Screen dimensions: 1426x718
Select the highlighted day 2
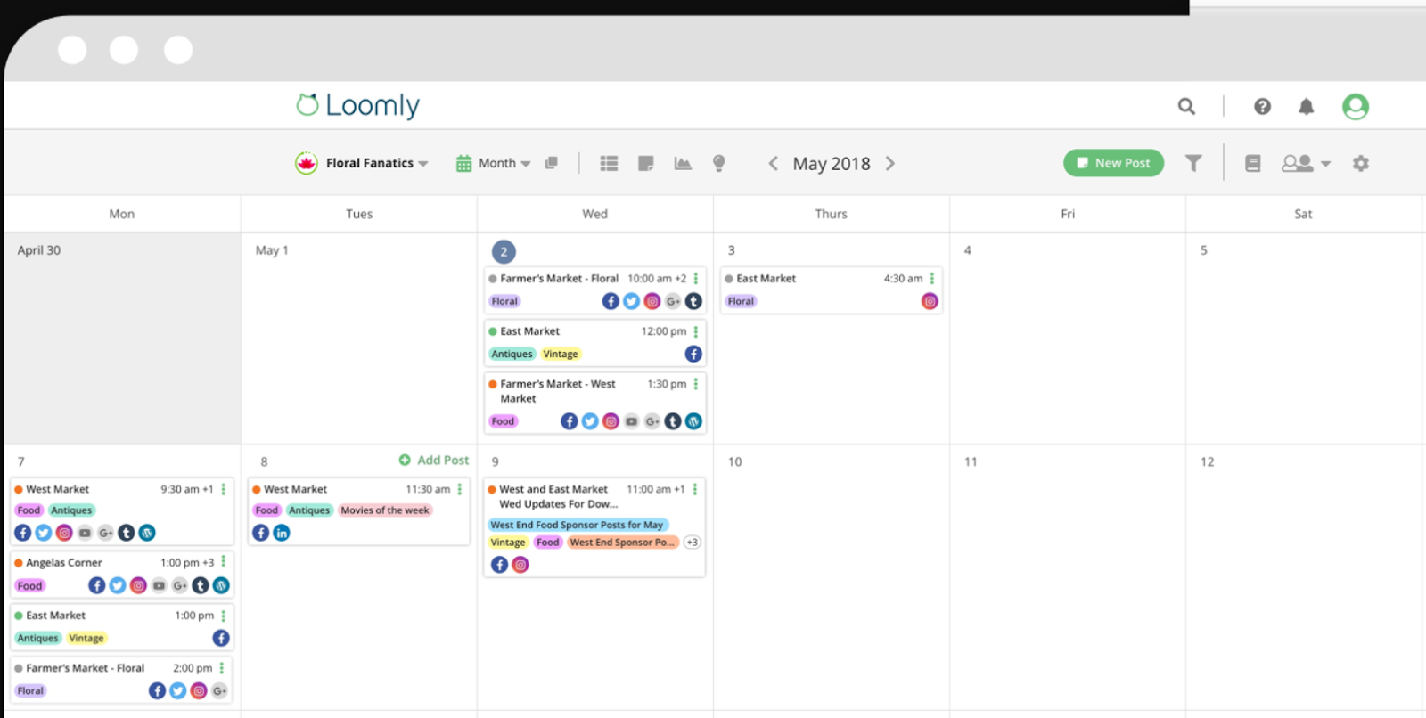click(x=504, y=252)
